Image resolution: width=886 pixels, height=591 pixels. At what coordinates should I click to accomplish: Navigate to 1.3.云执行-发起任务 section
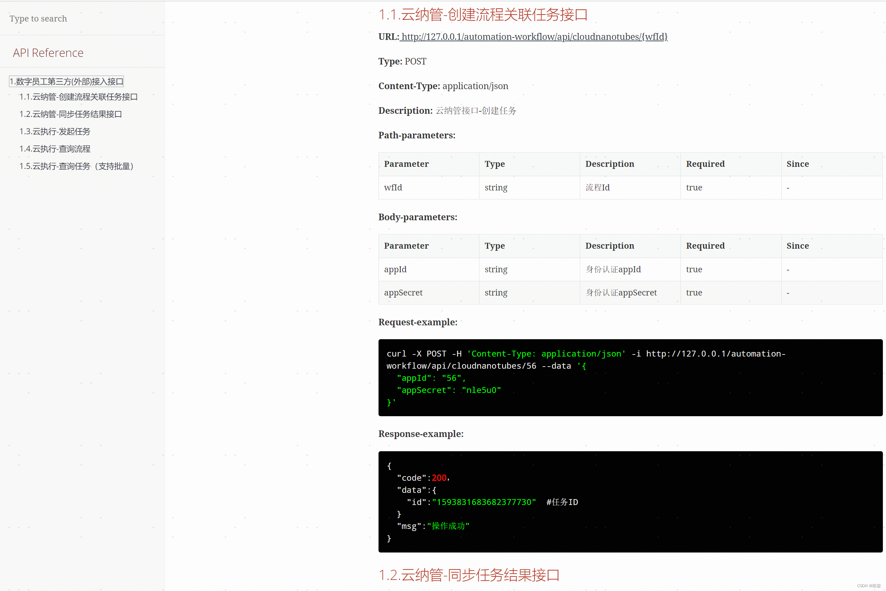click(55, 131)
